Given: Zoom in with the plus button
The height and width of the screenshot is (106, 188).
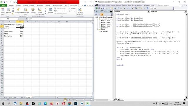Looking at the screenshot, I should 91,100.
